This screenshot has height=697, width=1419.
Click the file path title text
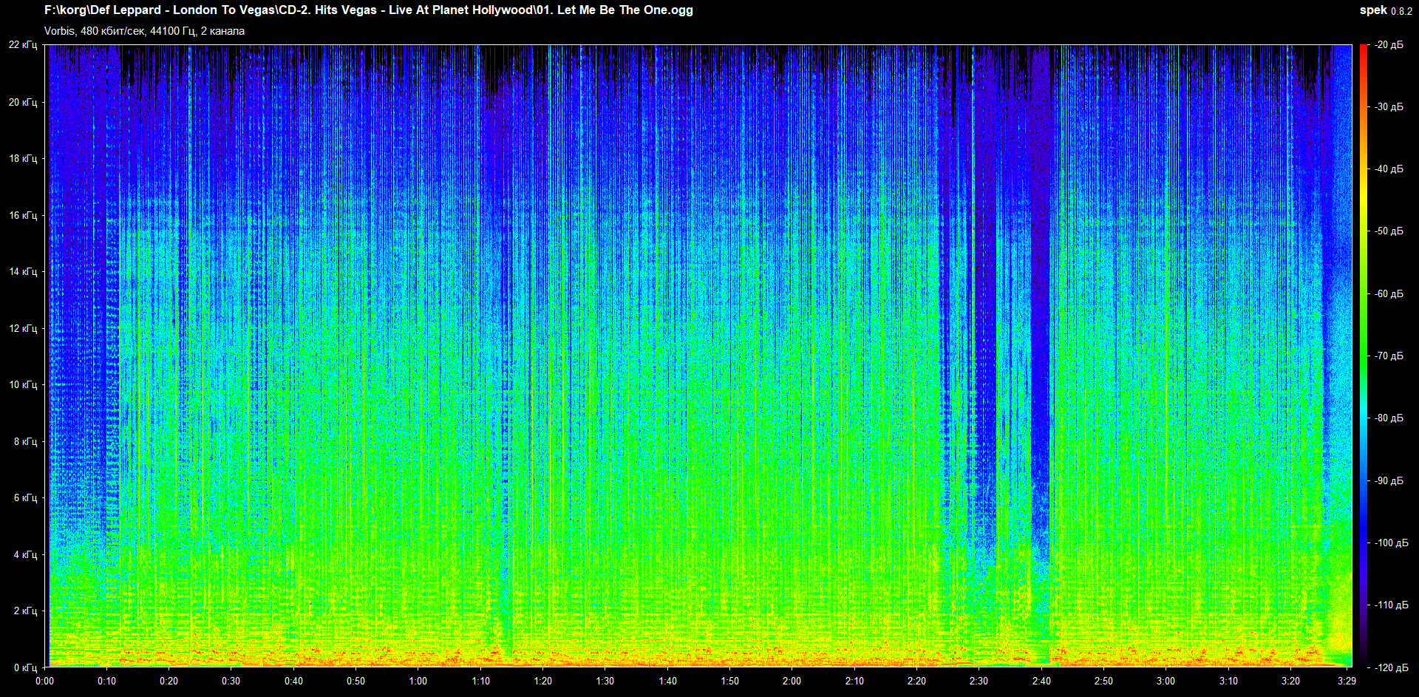(368, 10)
